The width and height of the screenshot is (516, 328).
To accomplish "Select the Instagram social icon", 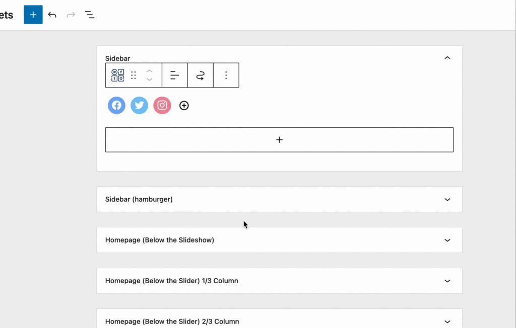I will (x=162, y=105).
